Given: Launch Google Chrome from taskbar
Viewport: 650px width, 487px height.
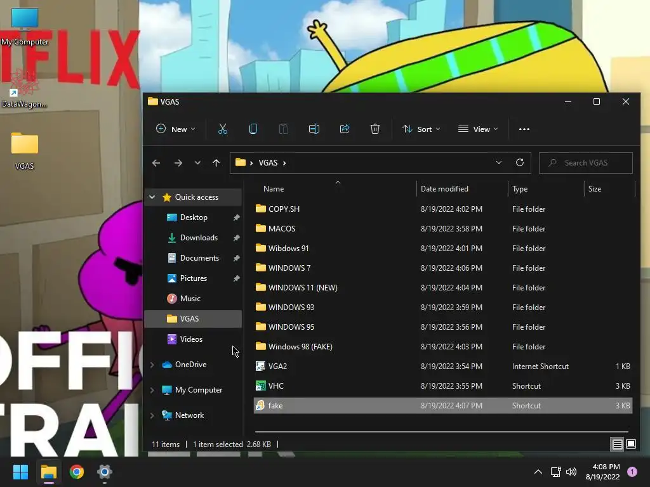Looking at the screenshot, I should pos(77,472).
